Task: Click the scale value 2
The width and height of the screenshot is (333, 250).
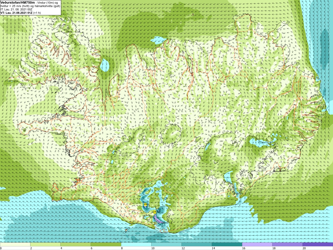Action: 31,248
